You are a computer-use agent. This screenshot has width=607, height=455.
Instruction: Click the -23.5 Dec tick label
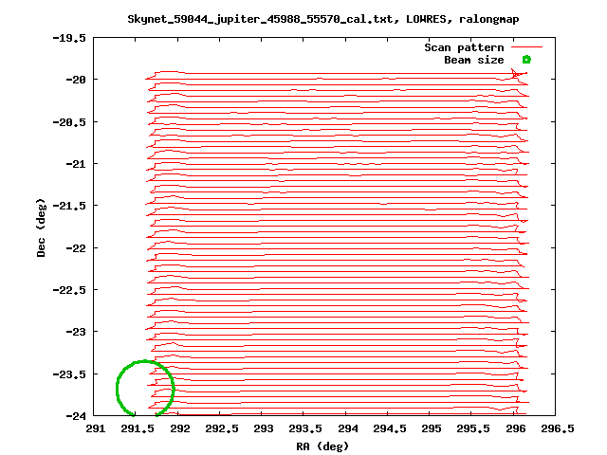coord(69,374)
